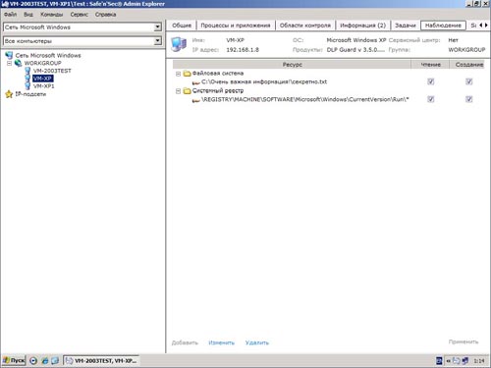Collapse the Файловая система group
Screen dimensions: 491x368
(x=179, y=74)
